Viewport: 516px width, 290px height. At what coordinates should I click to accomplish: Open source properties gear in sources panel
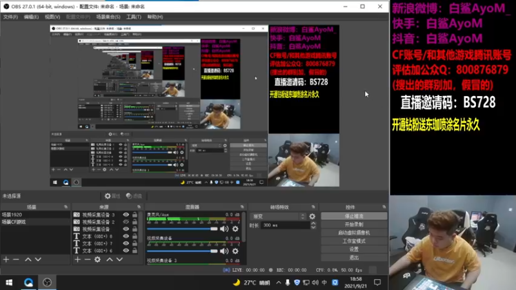pyautogui.click(x=97, y=260)
